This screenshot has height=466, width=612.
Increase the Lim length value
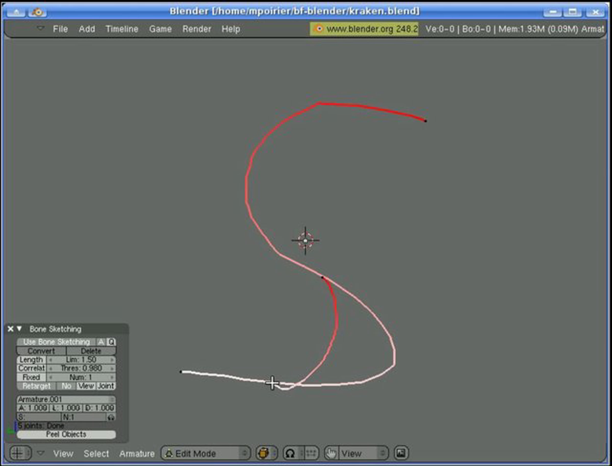point(112,360)
